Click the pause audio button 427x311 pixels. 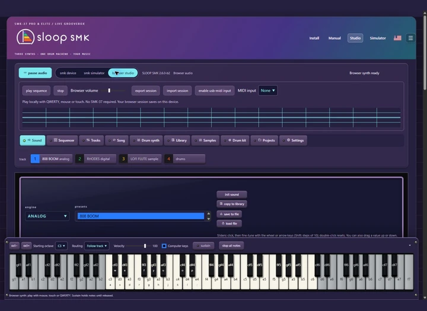tap(35, 73)
